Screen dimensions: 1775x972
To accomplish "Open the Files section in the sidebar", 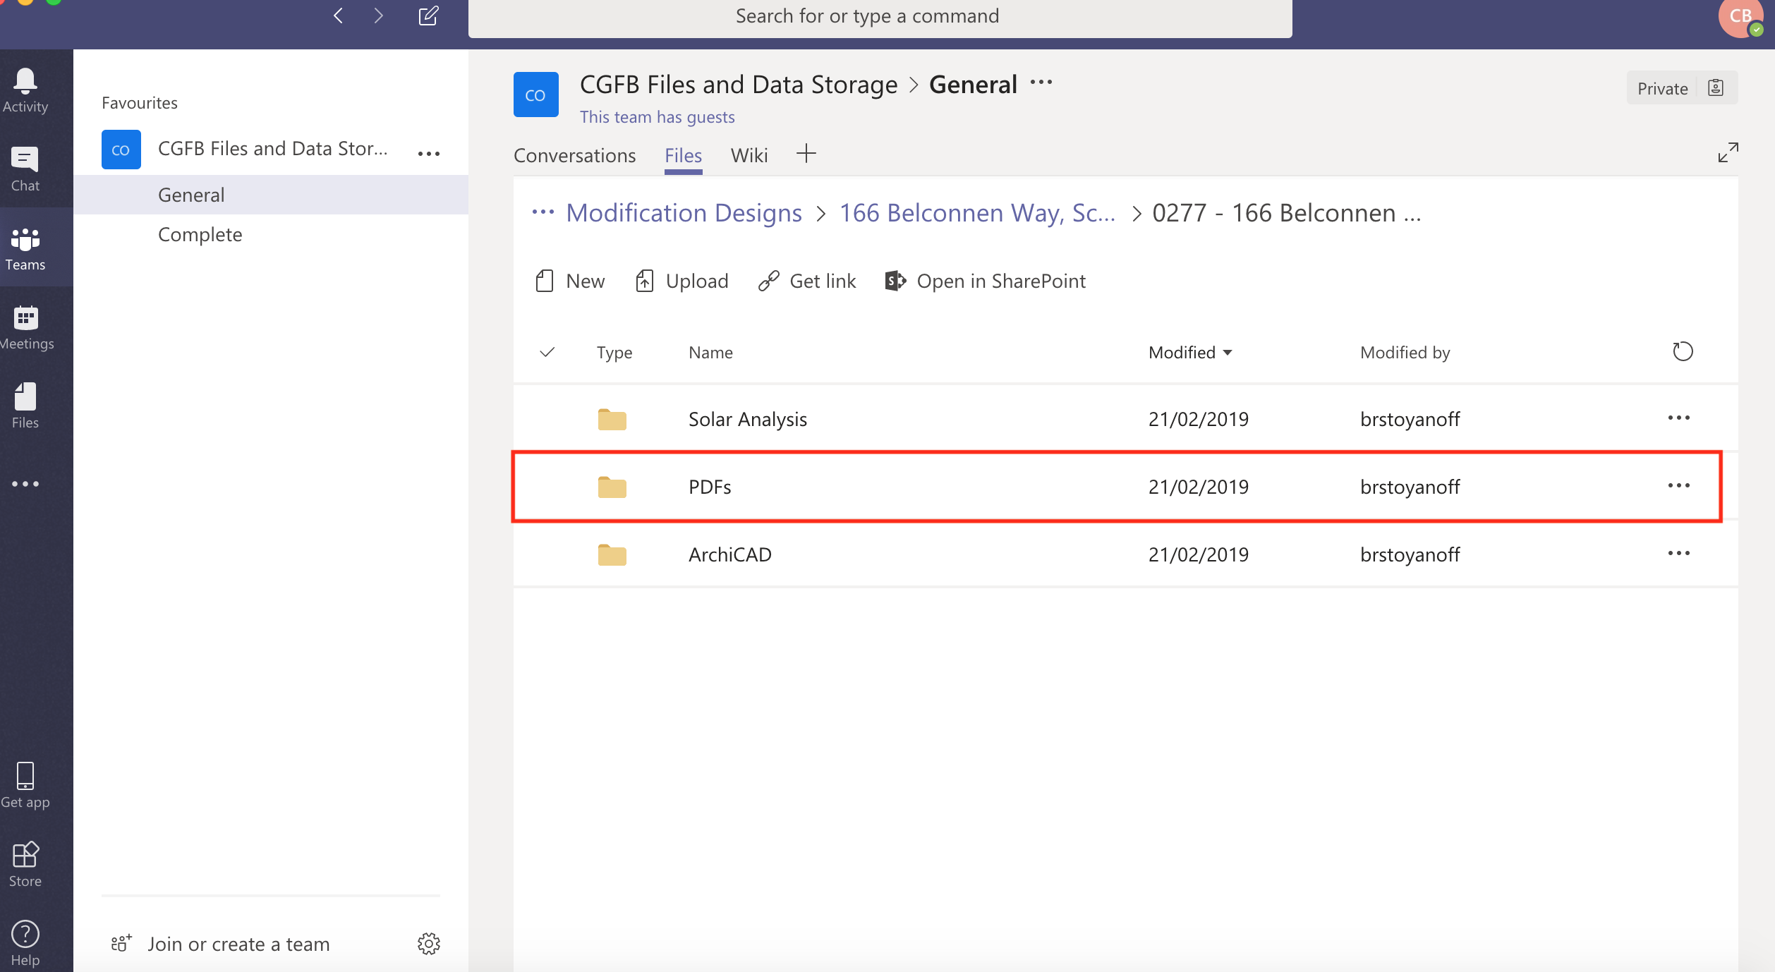I will click(25, 401).
